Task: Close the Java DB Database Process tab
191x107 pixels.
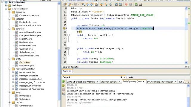Action: click(x=98, y=82)
